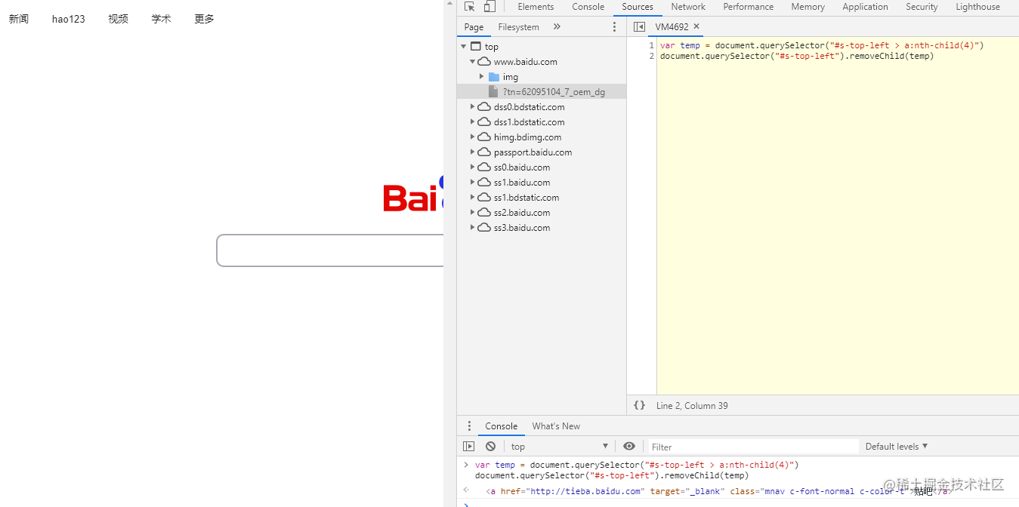Focus the Baidu search input box
The width and height of the screenshot is (1019, 507).
tap(330, 250)
